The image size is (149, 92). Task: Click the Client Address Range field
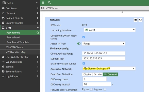tap(104, 53)
